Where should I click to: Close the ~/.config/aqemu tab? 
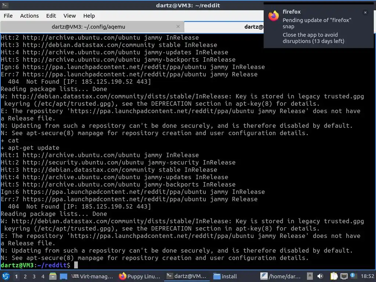pos(178,26)
